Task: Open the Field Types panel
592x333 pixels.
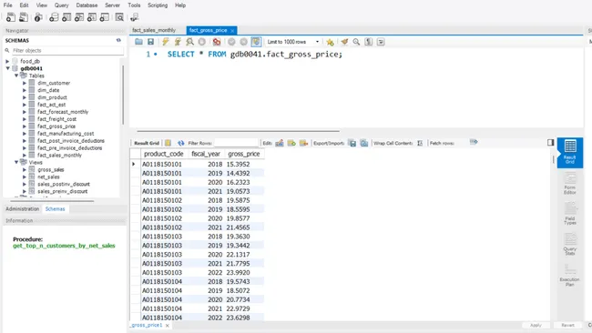Action: 570,214
